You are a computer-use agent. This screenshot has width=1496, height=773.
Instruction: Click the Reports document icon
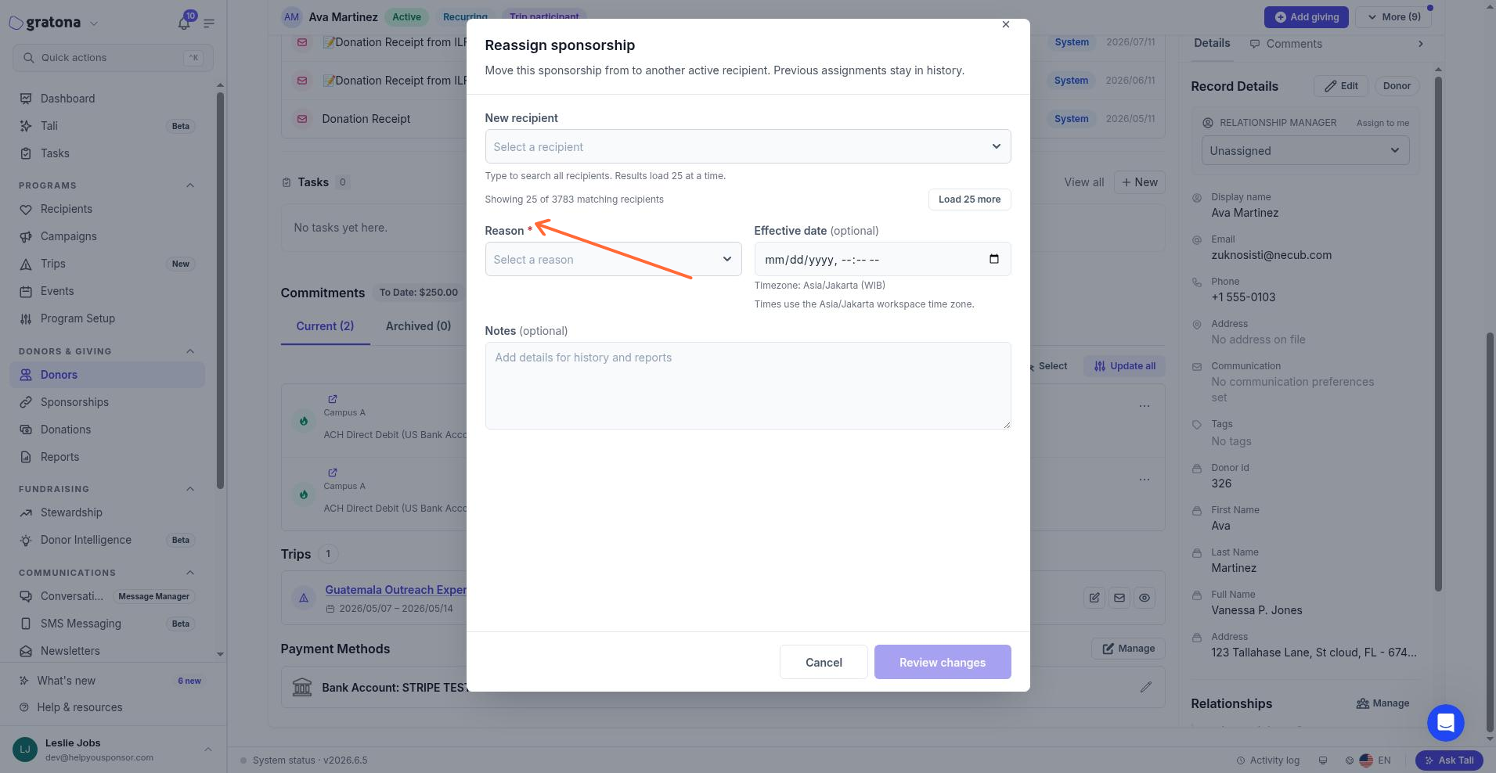[26, 457]
